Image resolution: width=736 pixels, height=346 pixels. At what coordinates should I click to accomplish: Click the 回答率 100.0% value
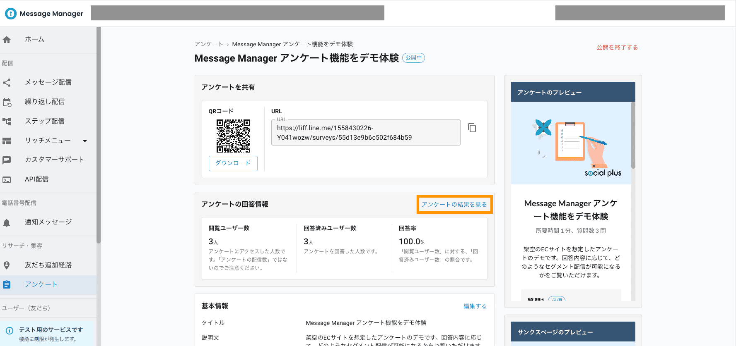coord(411,242)
